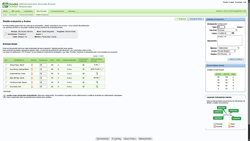Click the Aplicar Cambios button
The width and height of the screenshot is (250, 141).
236,59
